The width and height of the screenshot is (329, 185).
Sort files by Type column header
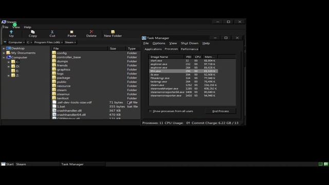(x=133, y=48)
